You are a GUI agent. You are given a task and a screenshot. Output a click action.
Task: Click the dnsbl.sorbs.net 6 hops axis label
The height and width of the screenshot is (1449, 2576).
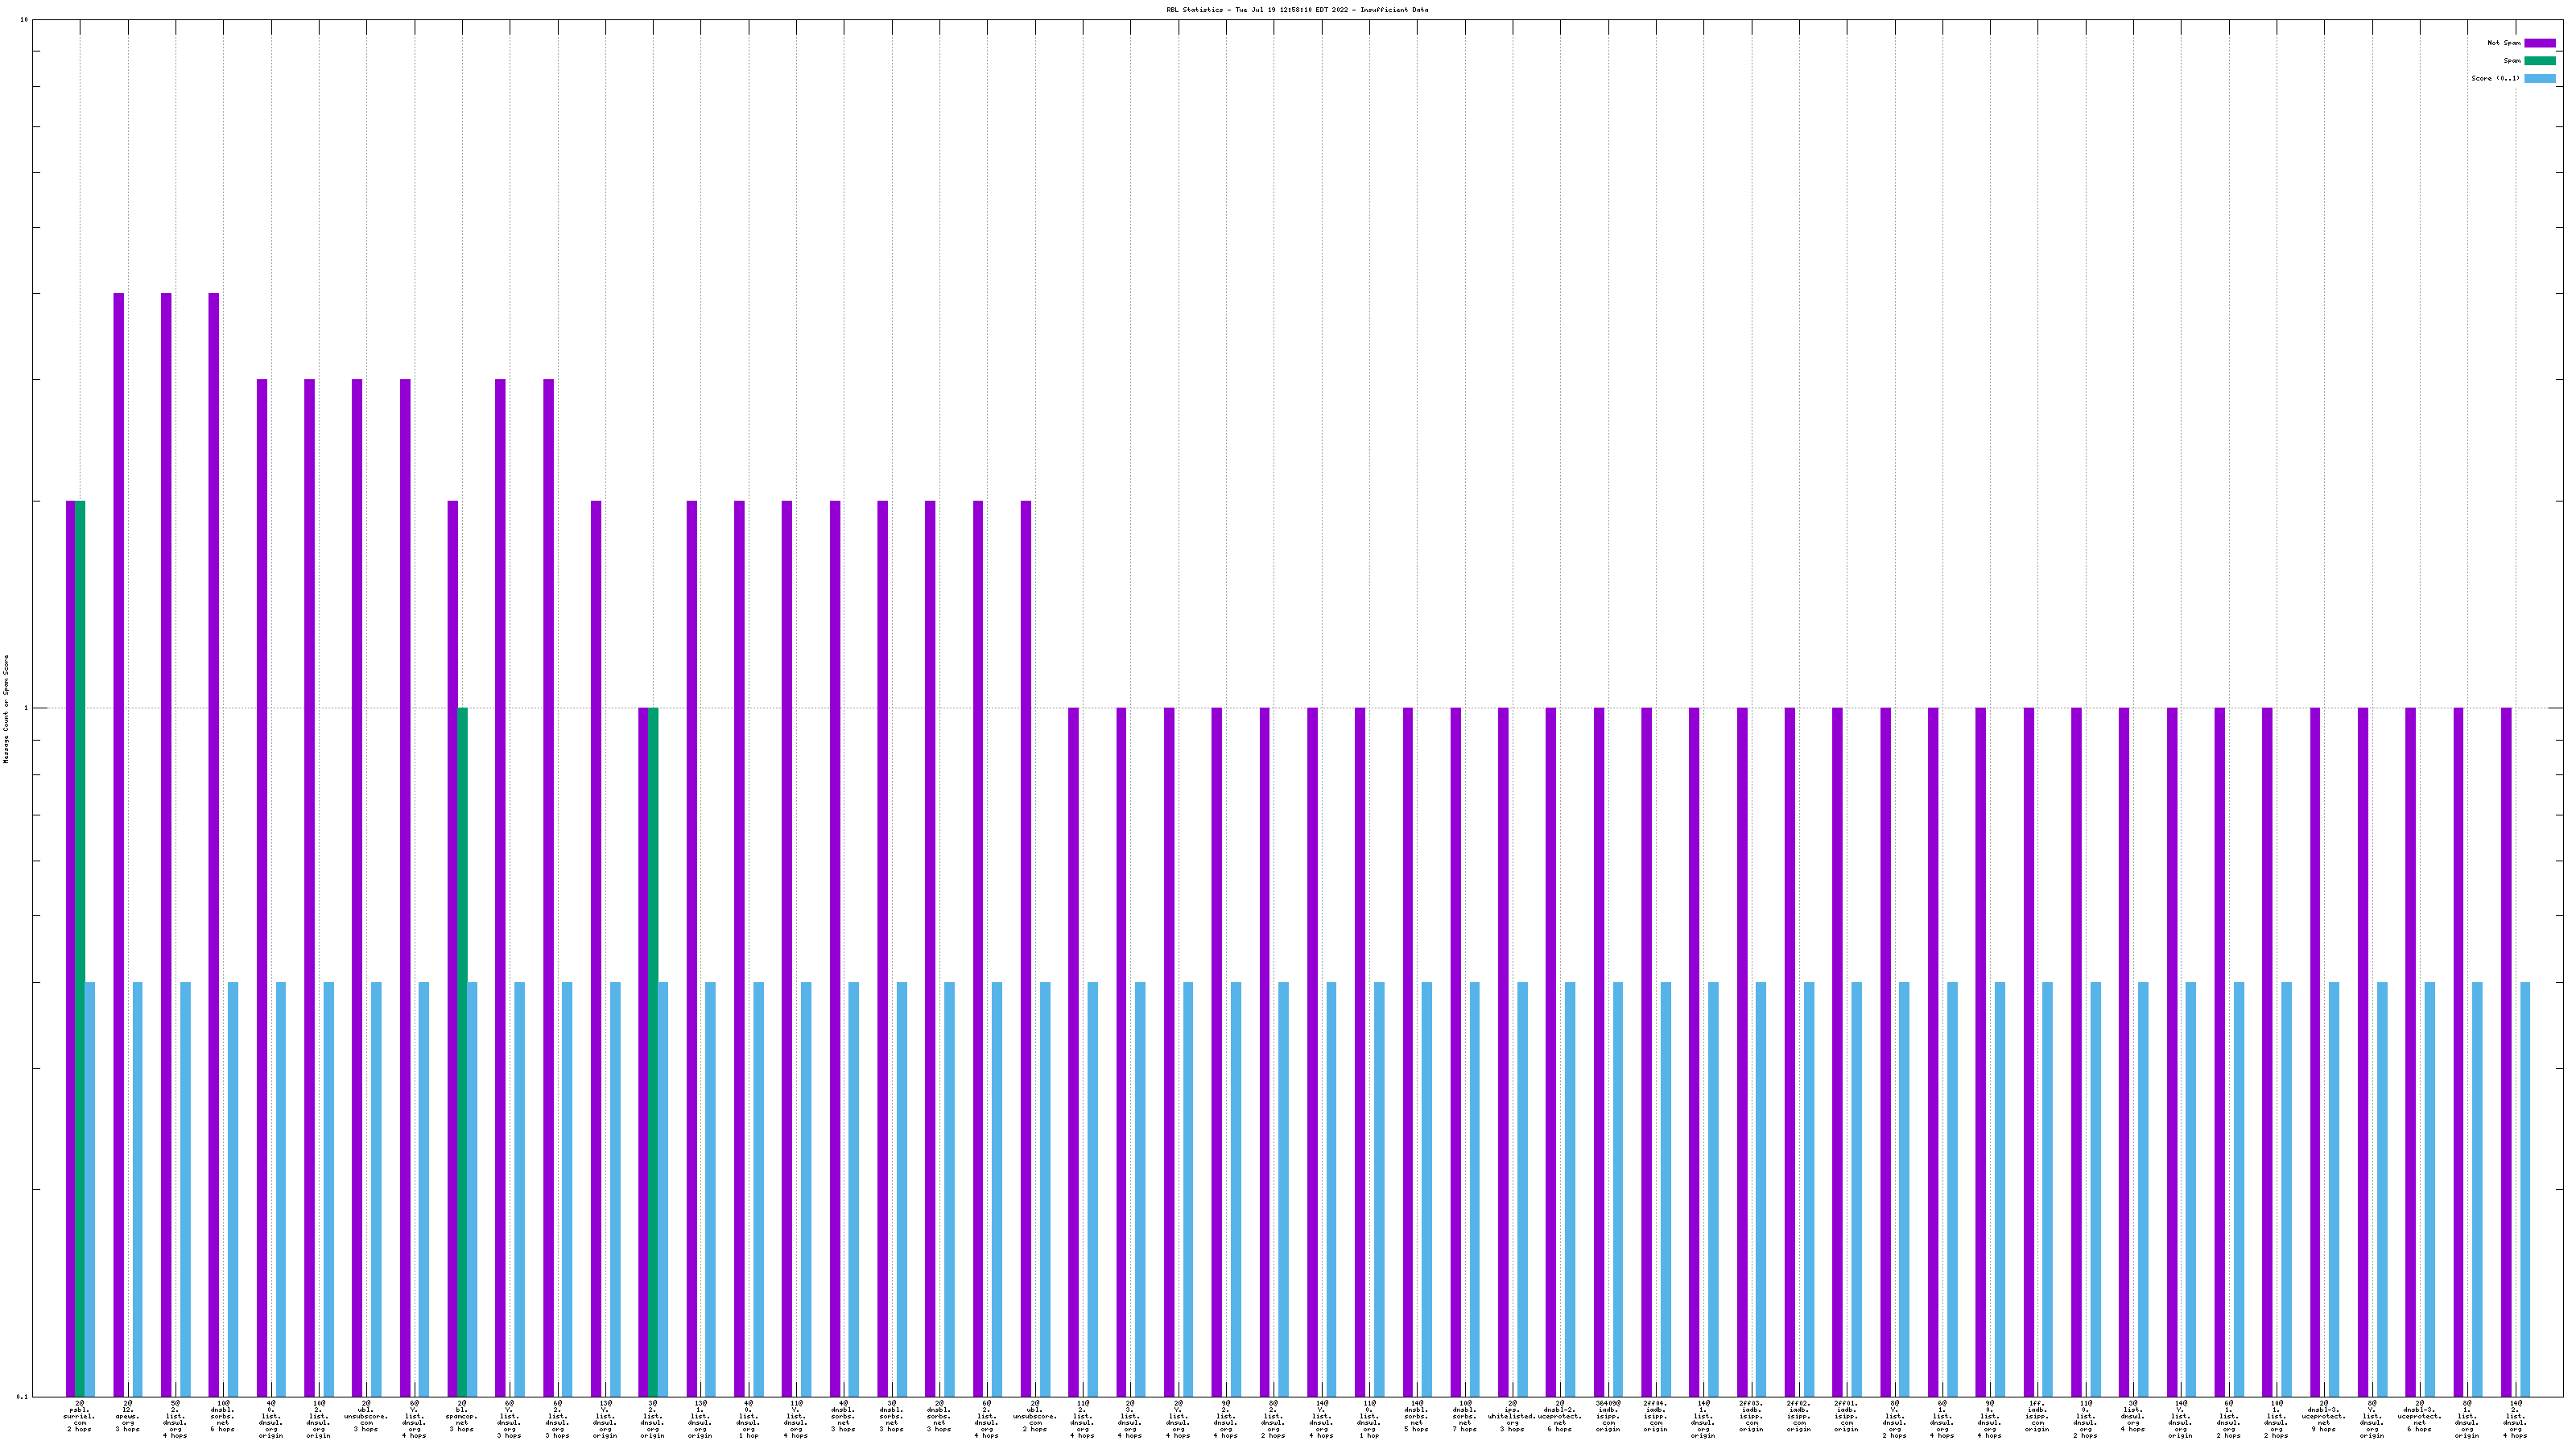[x=222, y=1417]
